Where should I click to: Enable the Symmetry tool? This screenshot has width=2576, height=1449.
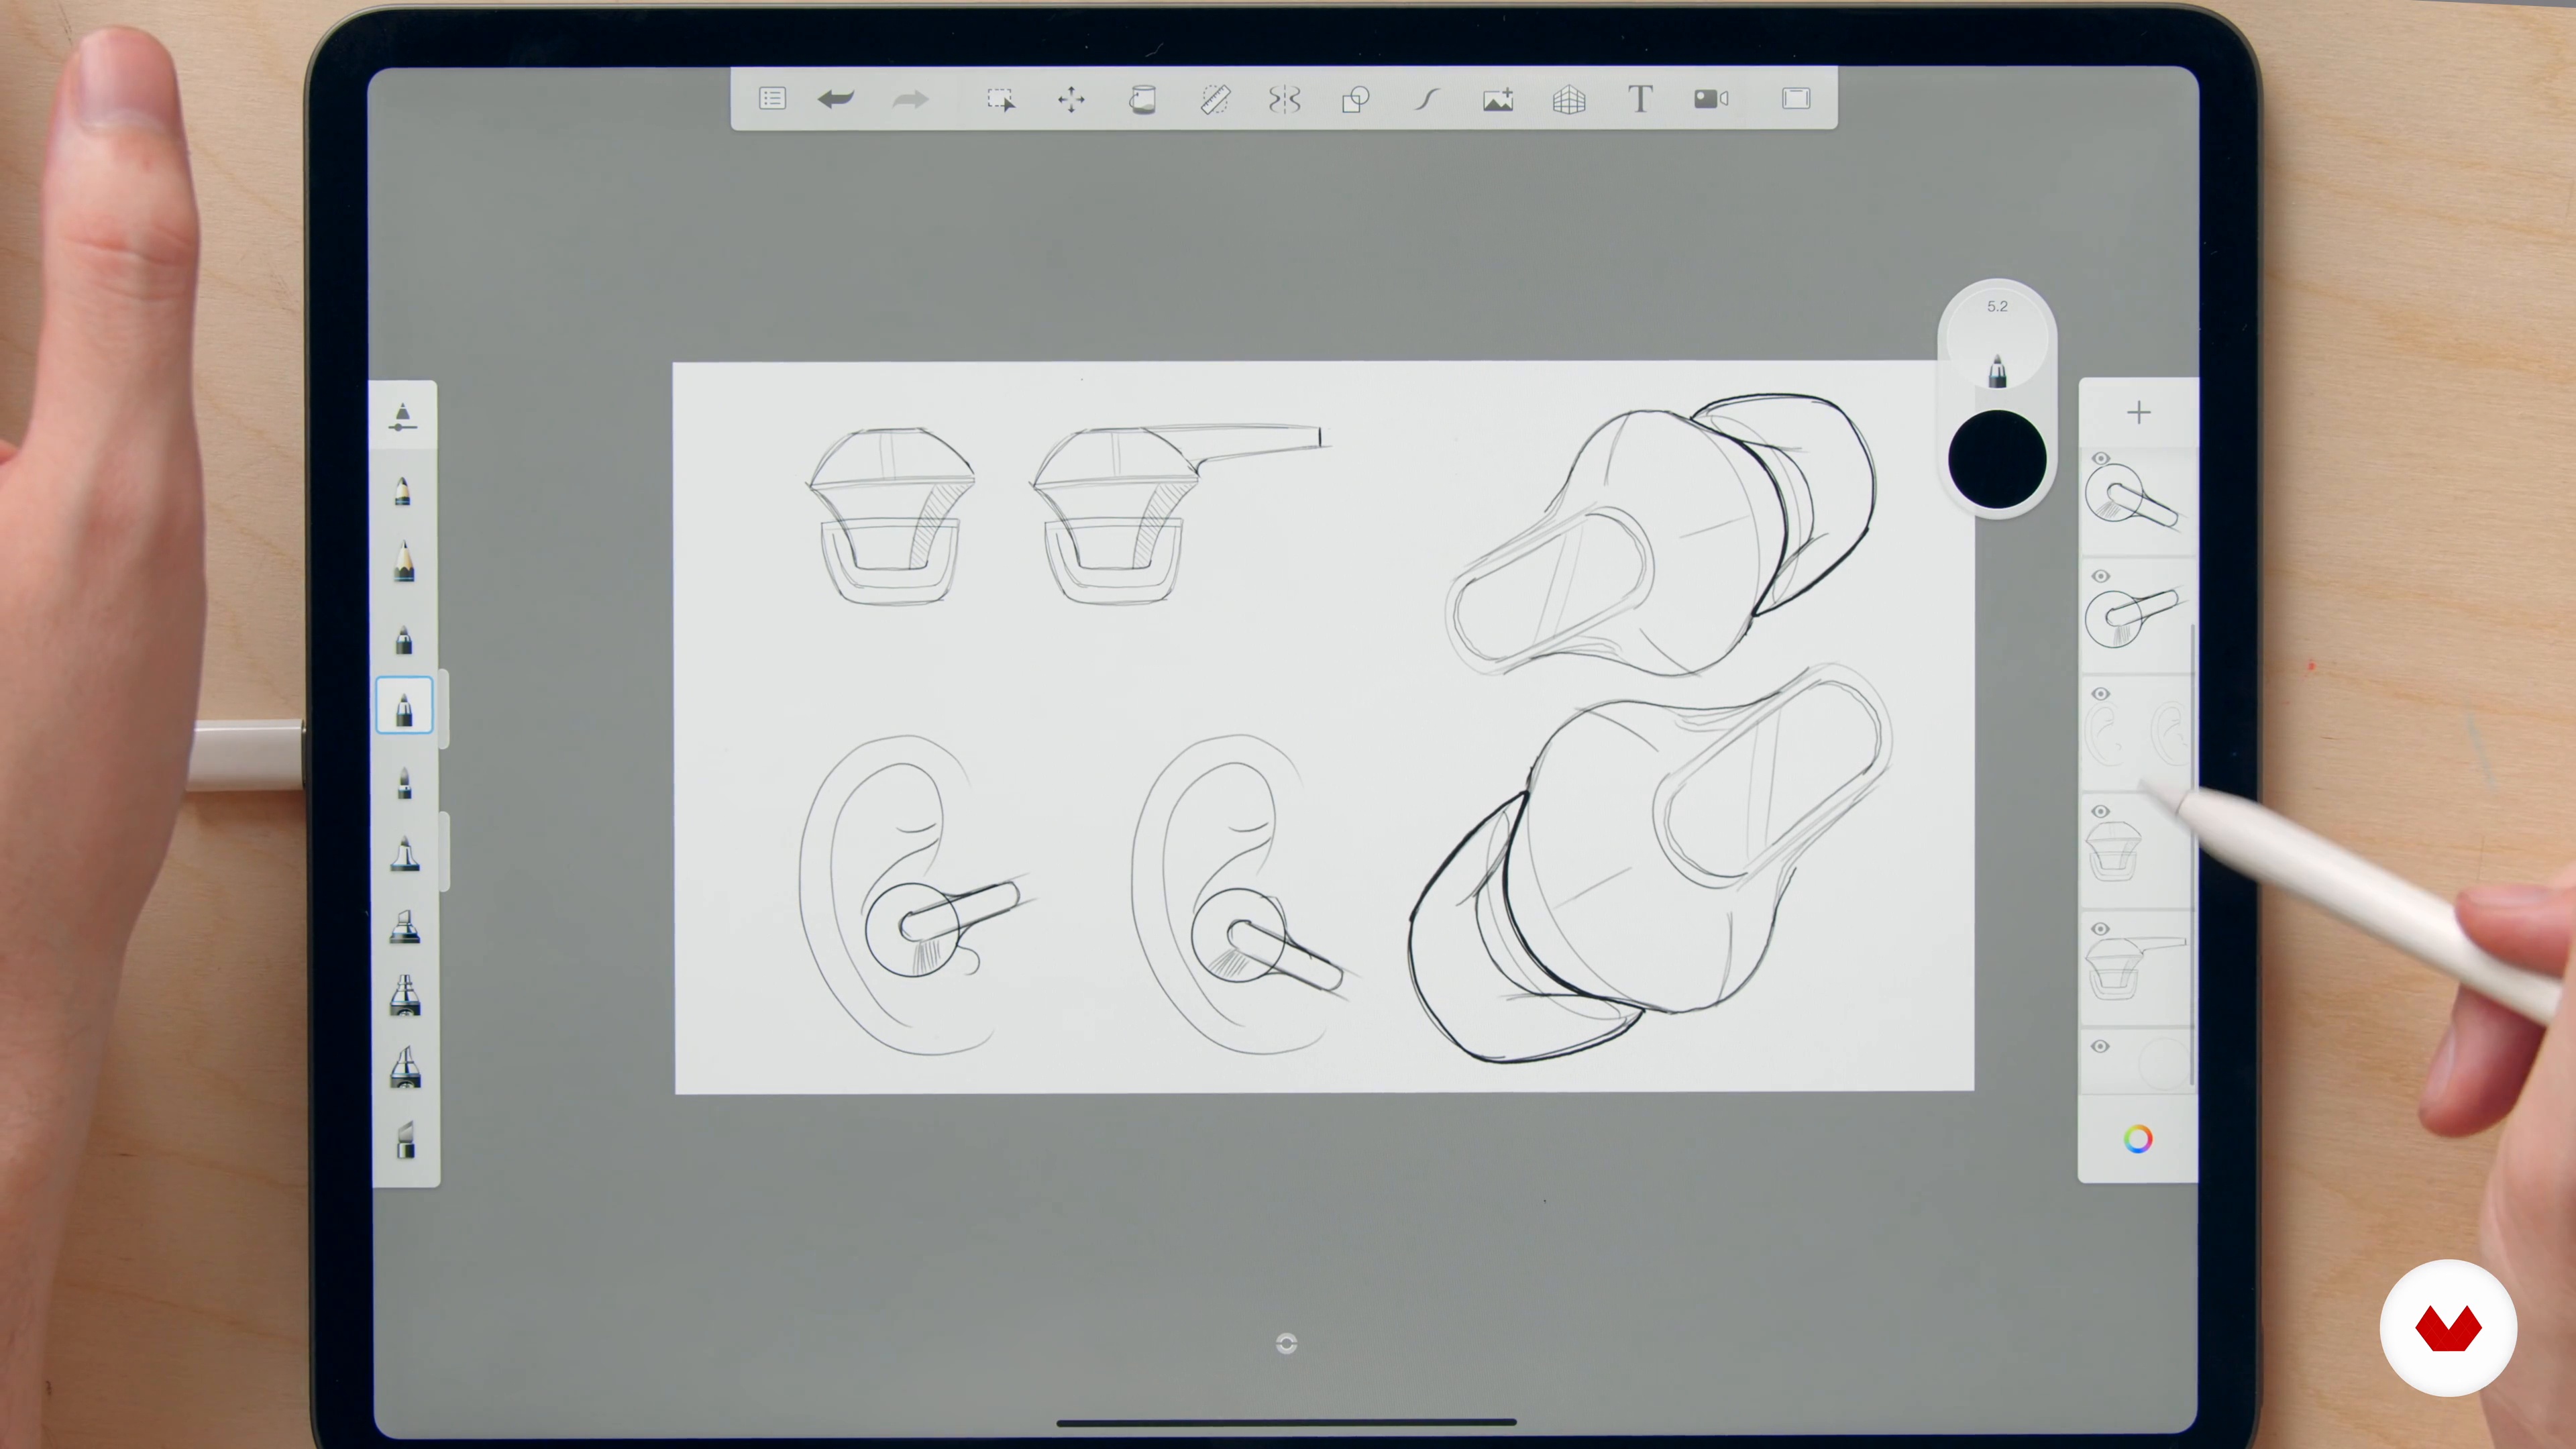pos(1285,99)
